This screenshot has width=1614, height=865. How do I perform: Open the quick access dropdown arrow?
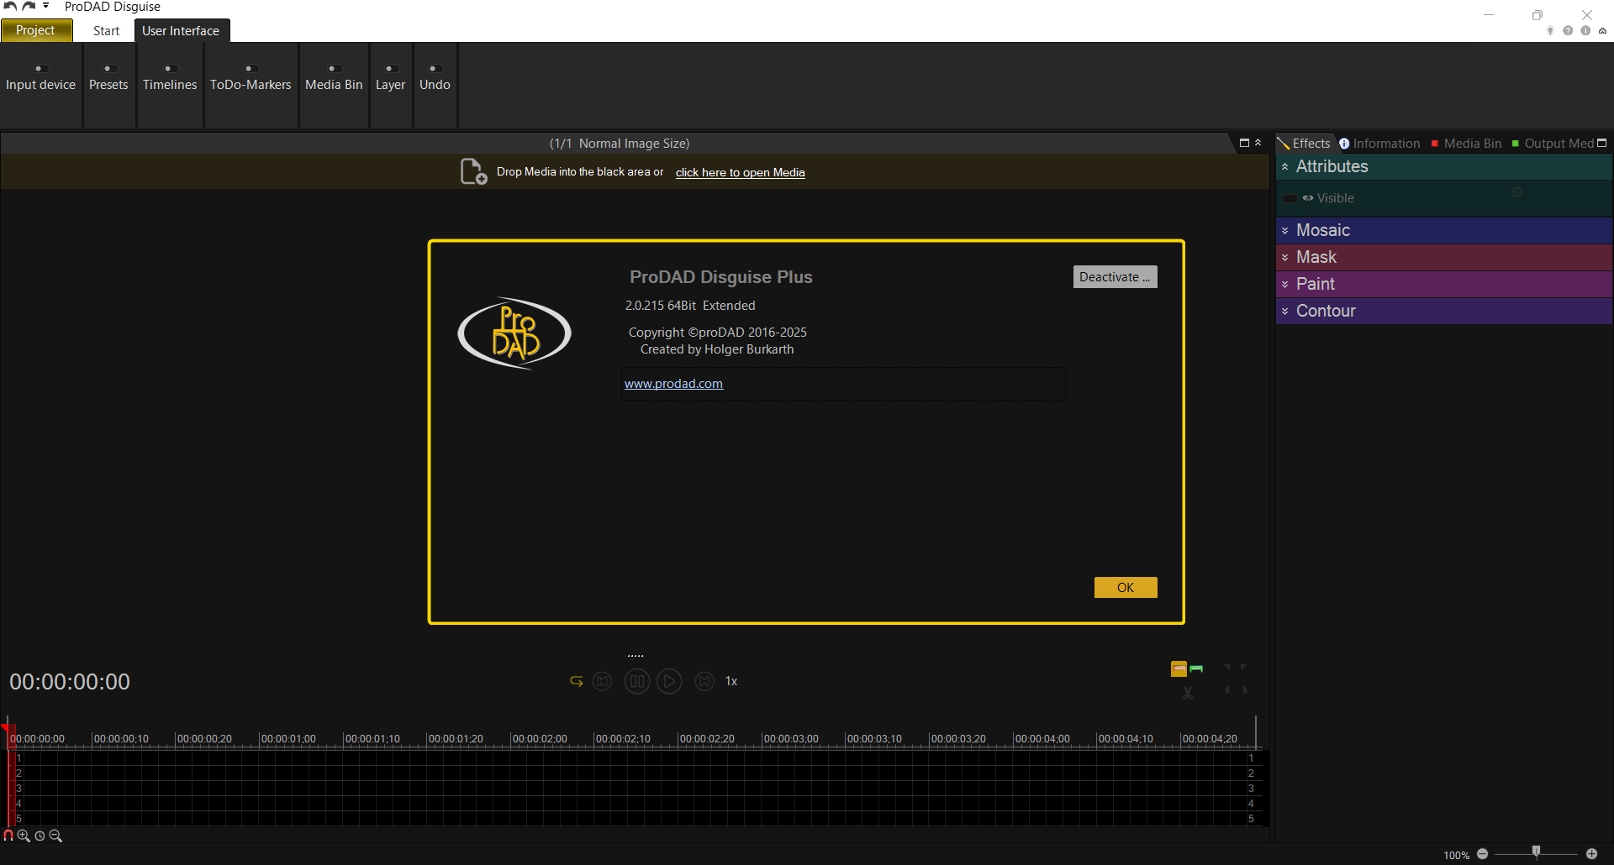click(46, 6)
